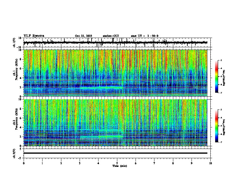Click the "station=OUI" header label

coord(111,36)
